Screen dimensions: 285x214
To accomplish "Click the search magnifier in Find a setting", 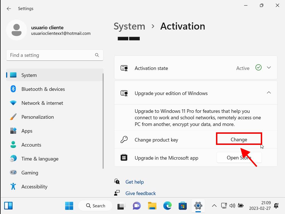I will pos(97,55).
